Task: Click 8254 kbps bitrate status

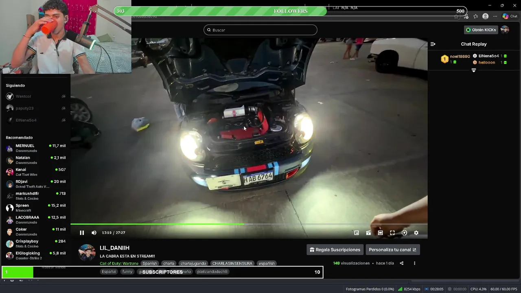Action: (x=409, y=289)
